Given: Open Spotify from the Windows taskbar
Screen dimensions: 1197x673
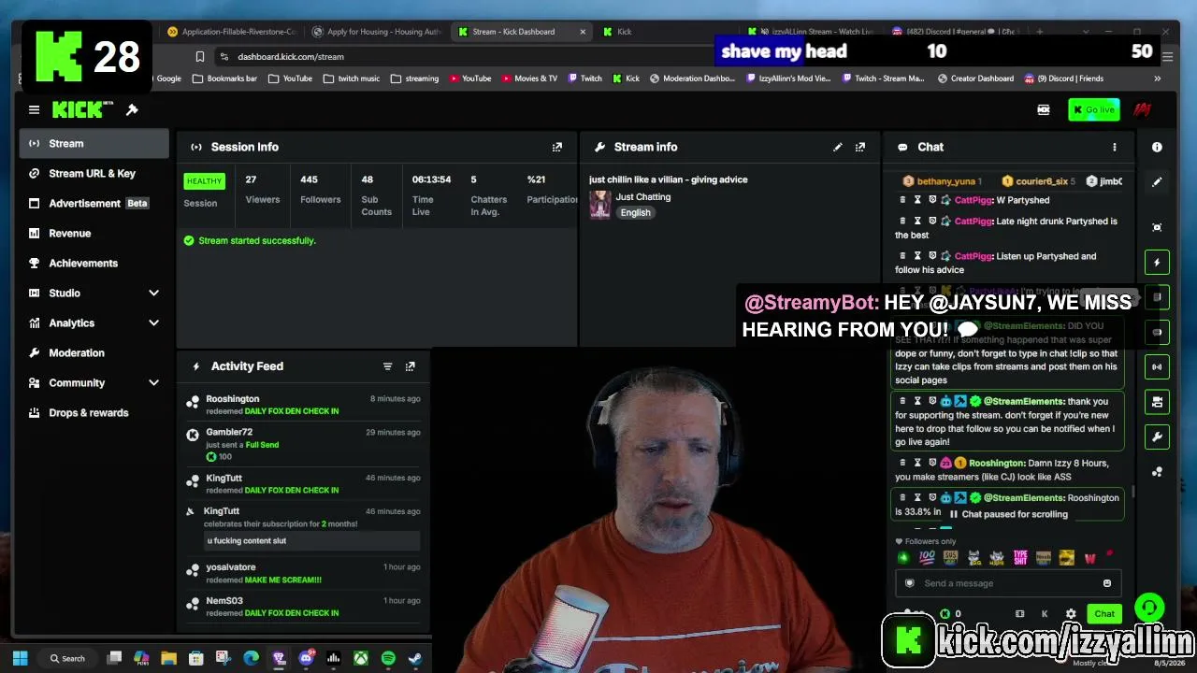Looking at the screenshot, I should 388,659.
